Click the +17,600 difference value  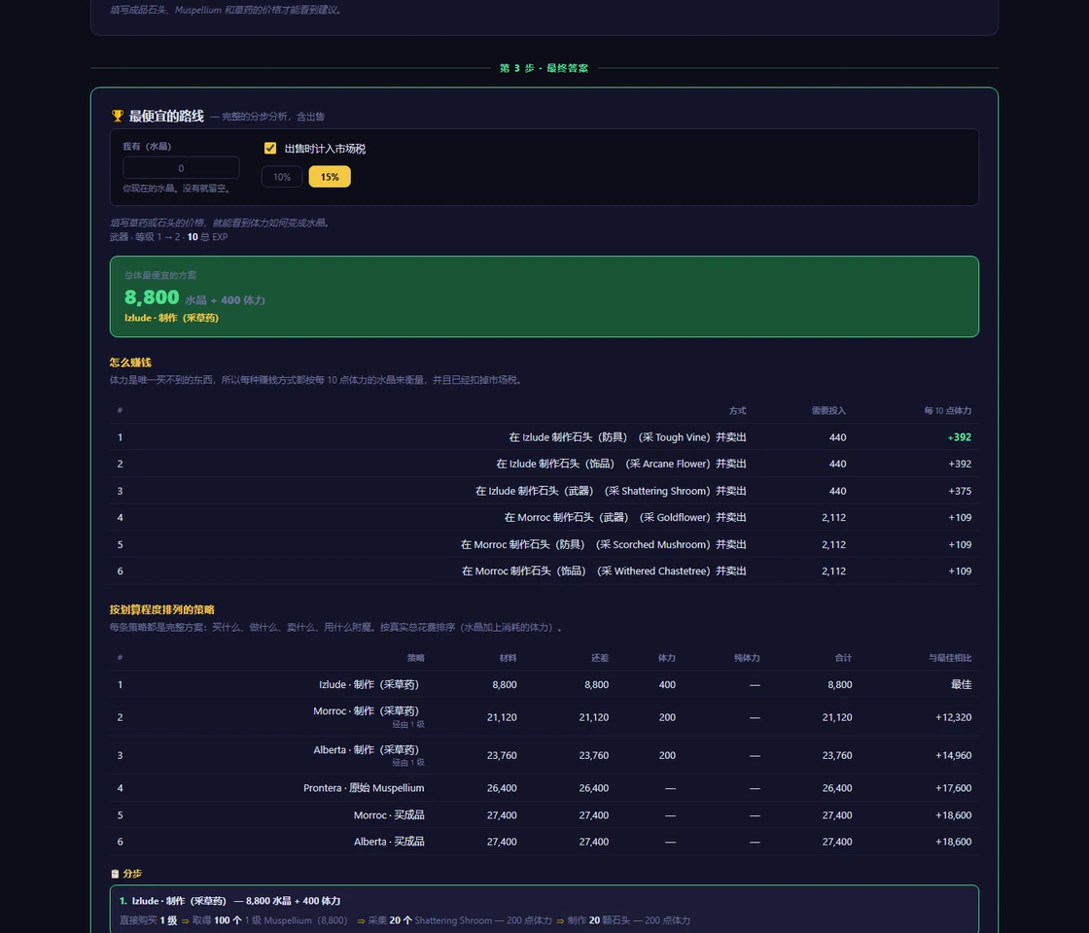(x=954, y=788)
